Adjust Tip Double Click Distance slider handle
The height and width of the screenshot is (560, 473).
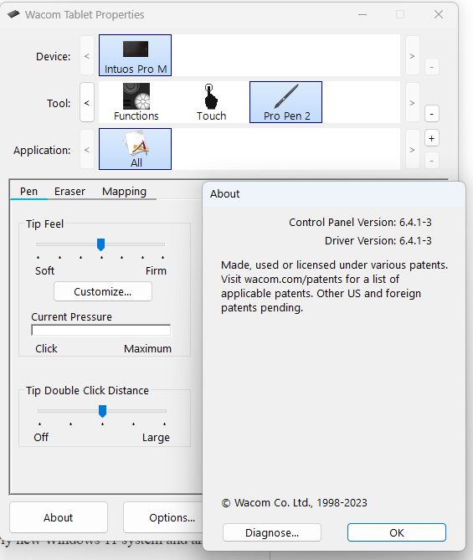pos(102,411)
